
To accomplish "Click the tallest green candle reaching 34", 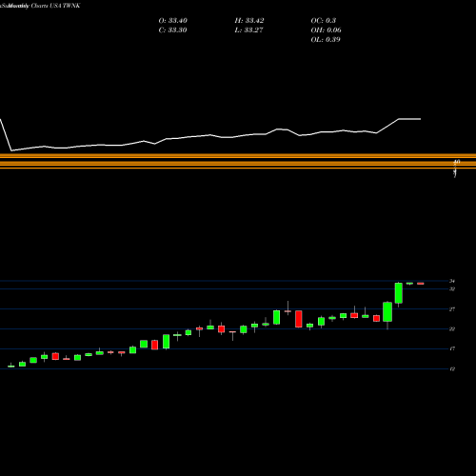I will 399,293.
